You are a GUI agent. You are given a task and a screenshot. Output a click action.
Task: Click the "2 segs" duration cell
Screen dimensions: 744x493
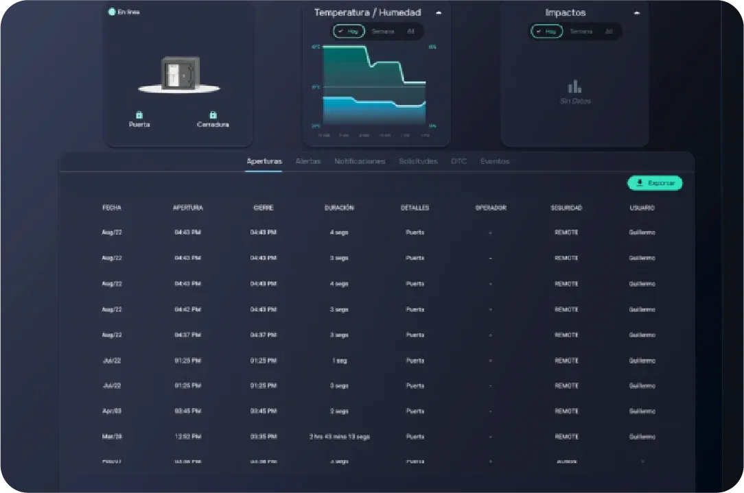pos(339,411)
